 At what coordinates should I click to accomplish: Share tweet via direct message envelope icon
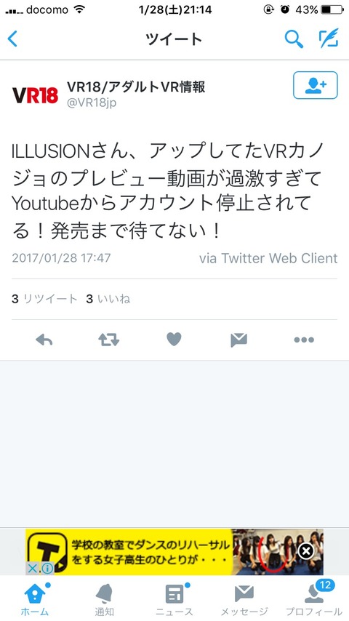tap(239, 340)
